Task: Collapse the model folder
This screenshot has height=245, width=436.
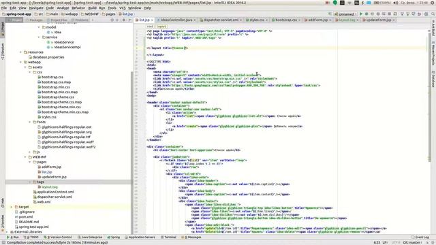Action: tap(39, 27)
